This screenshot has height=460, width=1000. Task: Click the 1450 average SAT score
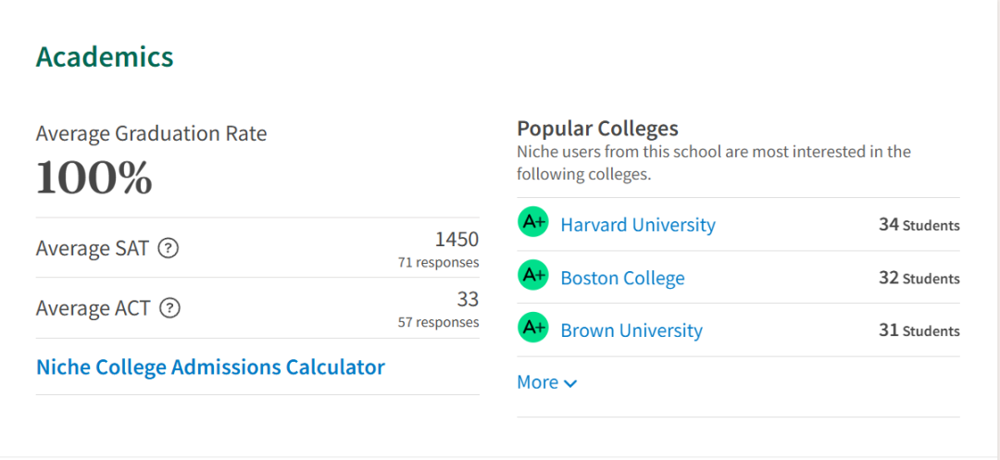point(456,240)
